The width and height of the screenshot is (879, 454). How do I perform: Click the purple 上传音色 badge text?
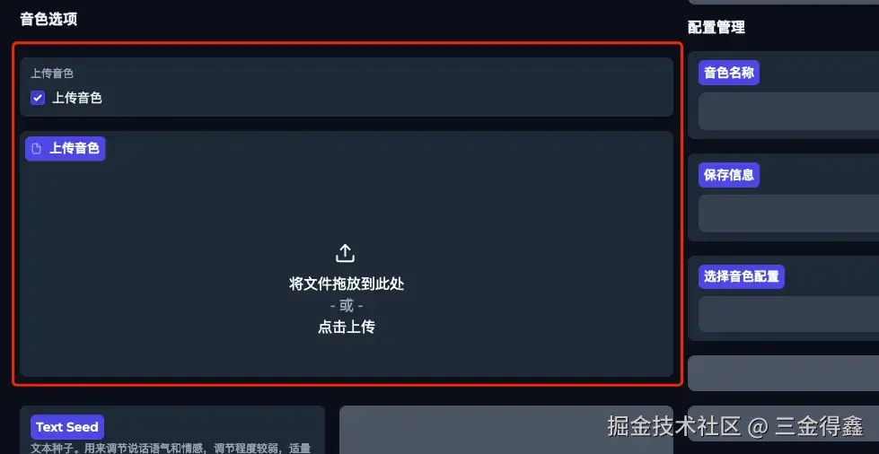click(x=75, y=149)
